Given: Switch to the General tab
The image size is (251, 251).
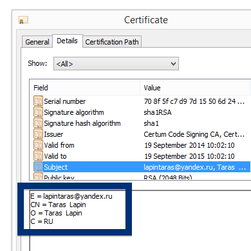Looking at the screenshot, I should coord(37,42).
